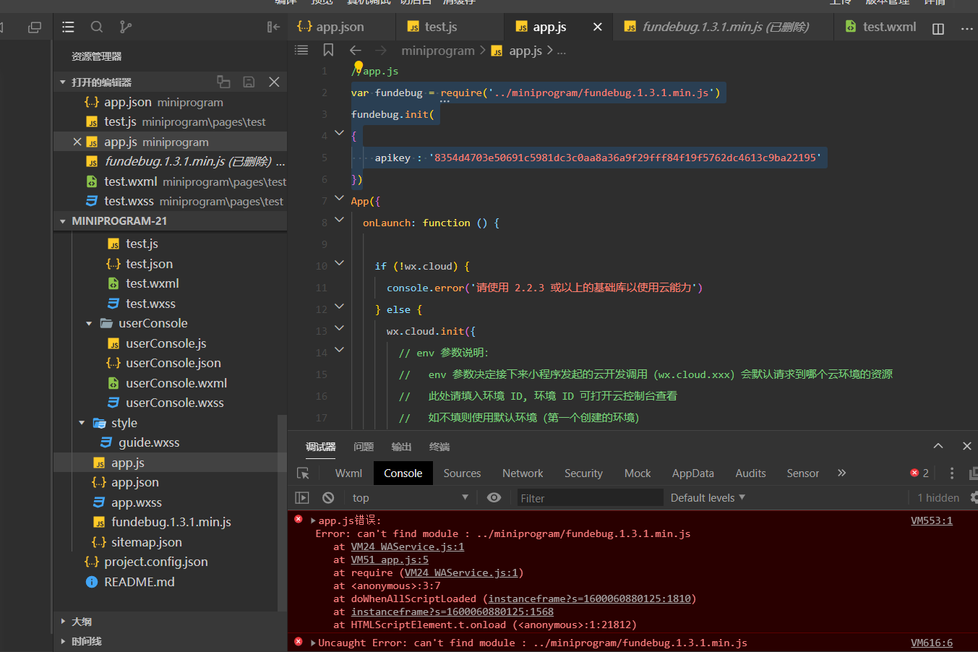Screen dimensions: 978x652
Task: Show more devtools tabs chevron
Action: pos(841,473)
